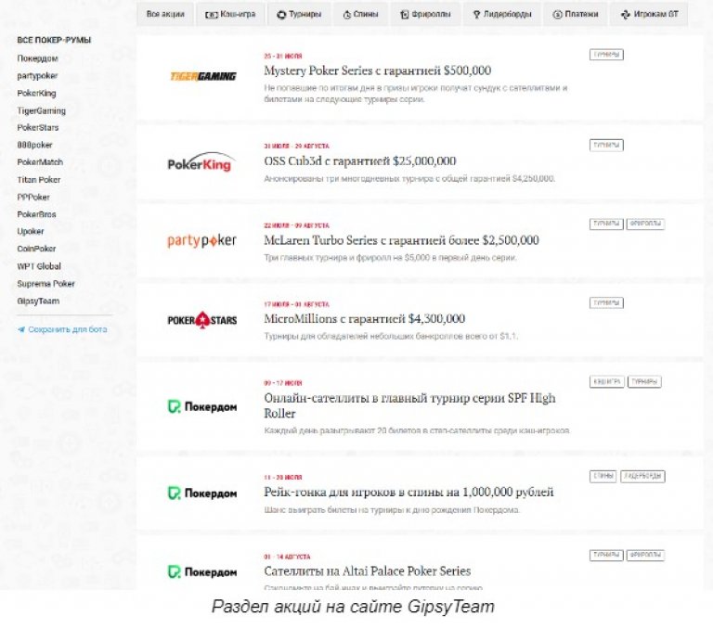Choose PokerMatch in the sidebar
The width and height of the screenshot is (713, 628).
pyautogui.click(x=40, y=161)
